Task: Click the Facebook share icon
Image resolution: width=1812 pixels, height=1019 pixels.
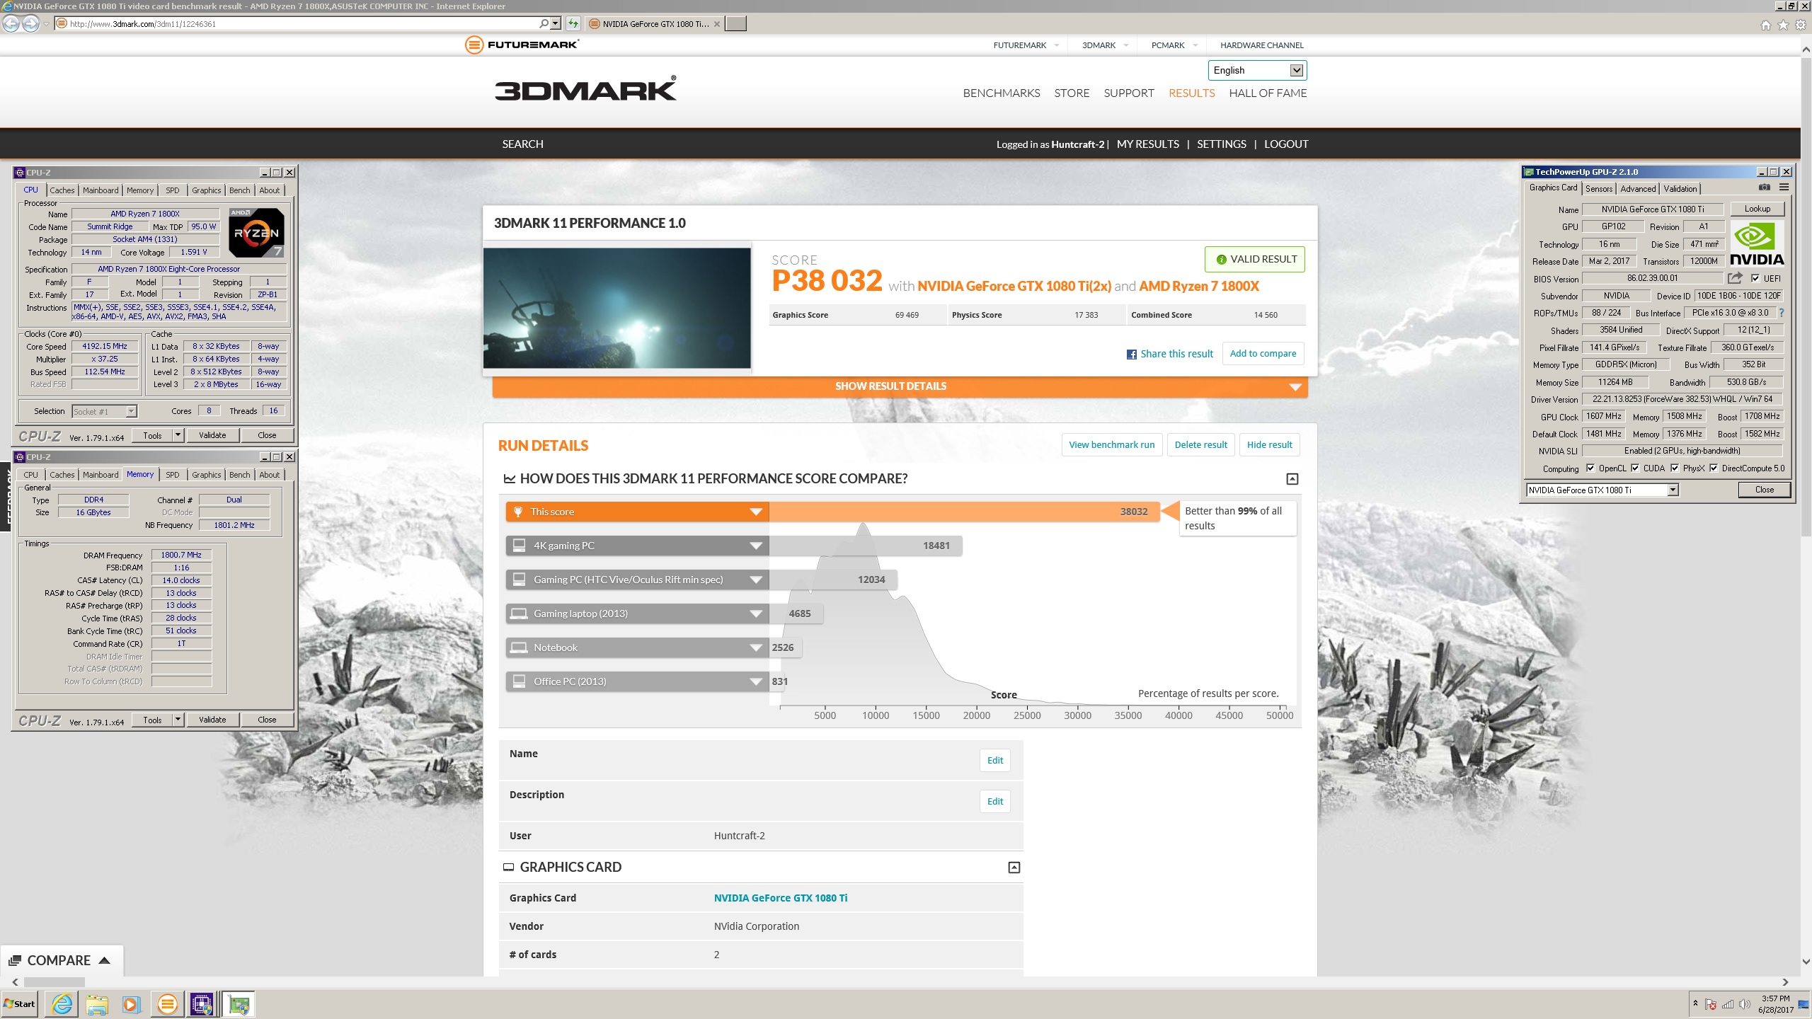Action: (x=1132, y=354)
